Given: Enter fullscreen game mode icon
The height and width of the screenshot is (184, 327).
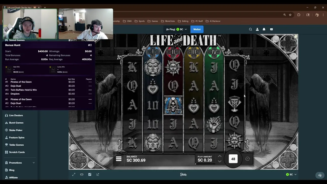Looking at the screenshot, I should pos(74,175).
